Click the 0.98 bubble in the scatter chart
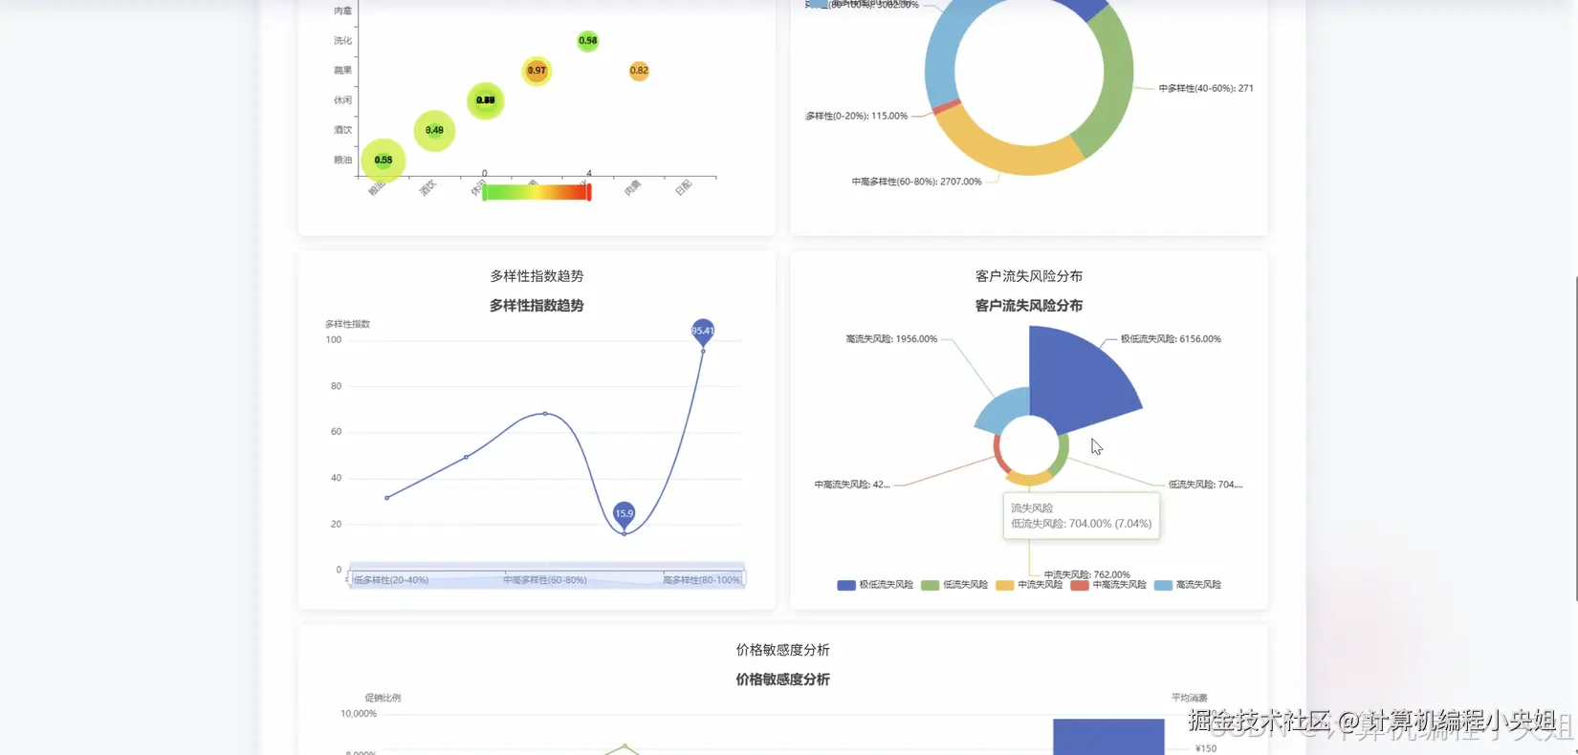The height and width of the screenshot is (755, 1578). tap(588, 40)
